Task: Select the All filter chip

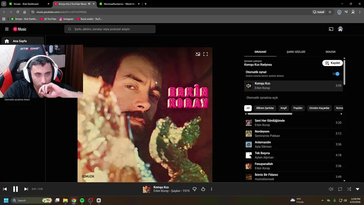Action: click(248, 108)
